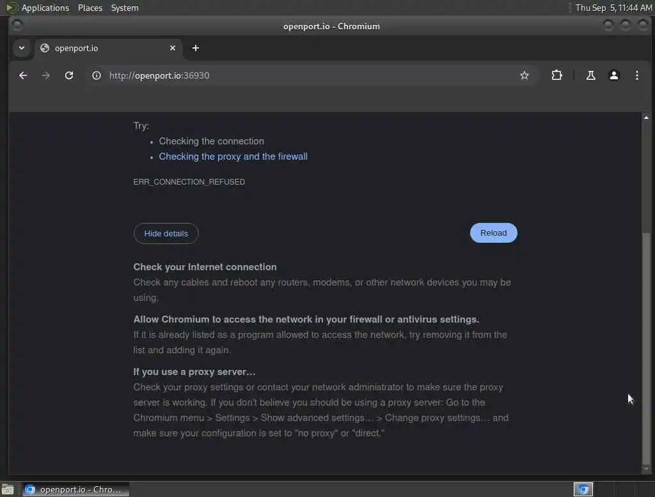The height and width of the screenshot is (497, 655).
Task: Open the Applications menu
Action: coord(45,8)
